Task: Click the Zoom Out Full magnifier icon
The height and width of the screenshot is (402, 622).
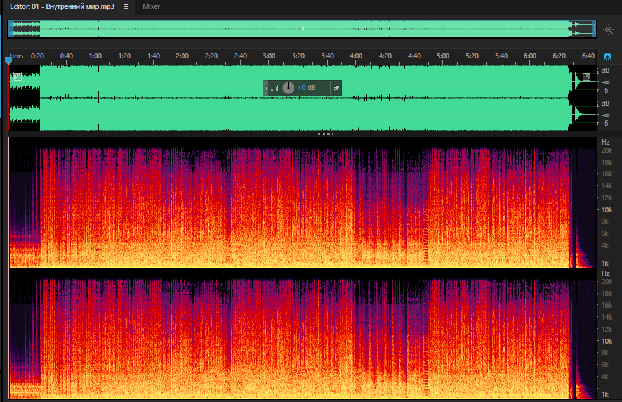Action: click(x=608, y=30)
